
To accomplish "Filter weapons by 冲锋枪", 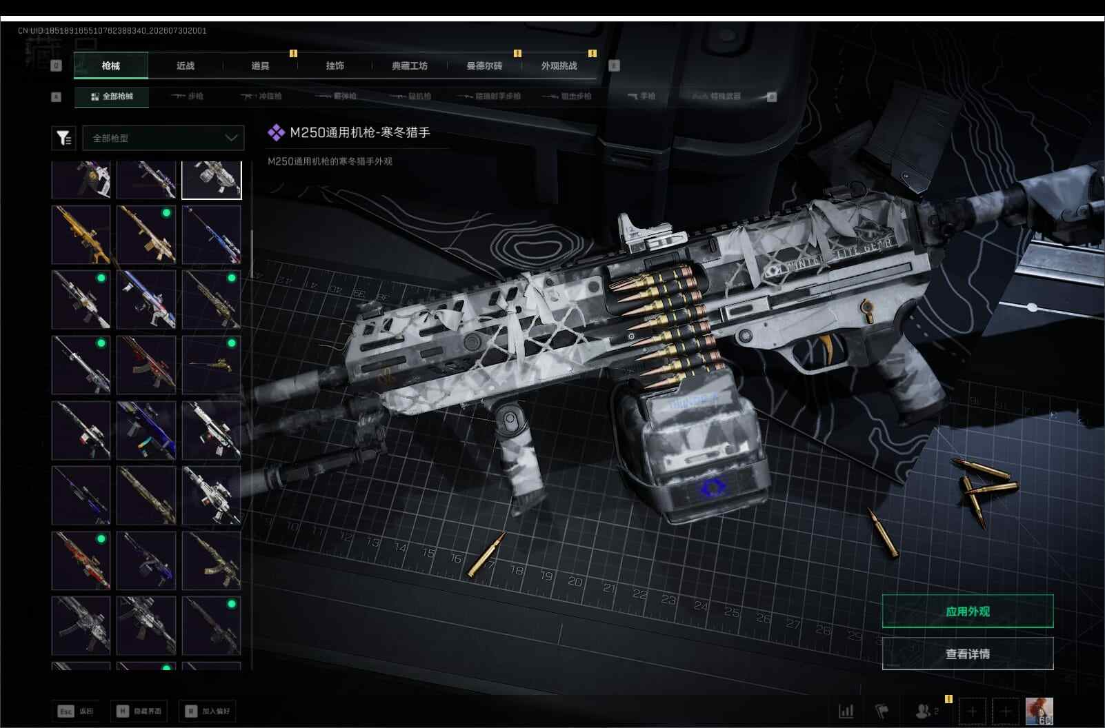I will (261, 97).
